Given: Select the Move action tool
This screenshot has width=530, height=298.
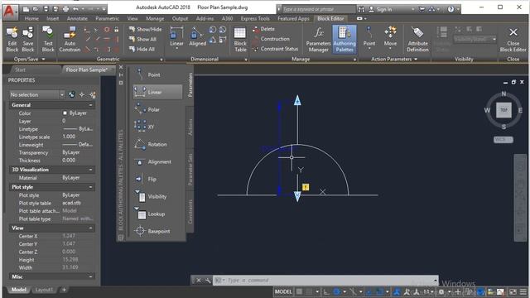Looking at the screenshot, I should [x=390, y=36].
